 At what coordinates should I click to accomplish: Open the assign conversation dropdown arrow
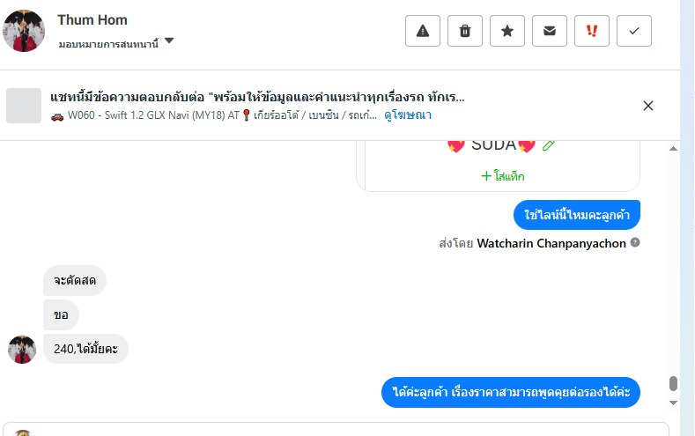point(169,41)
